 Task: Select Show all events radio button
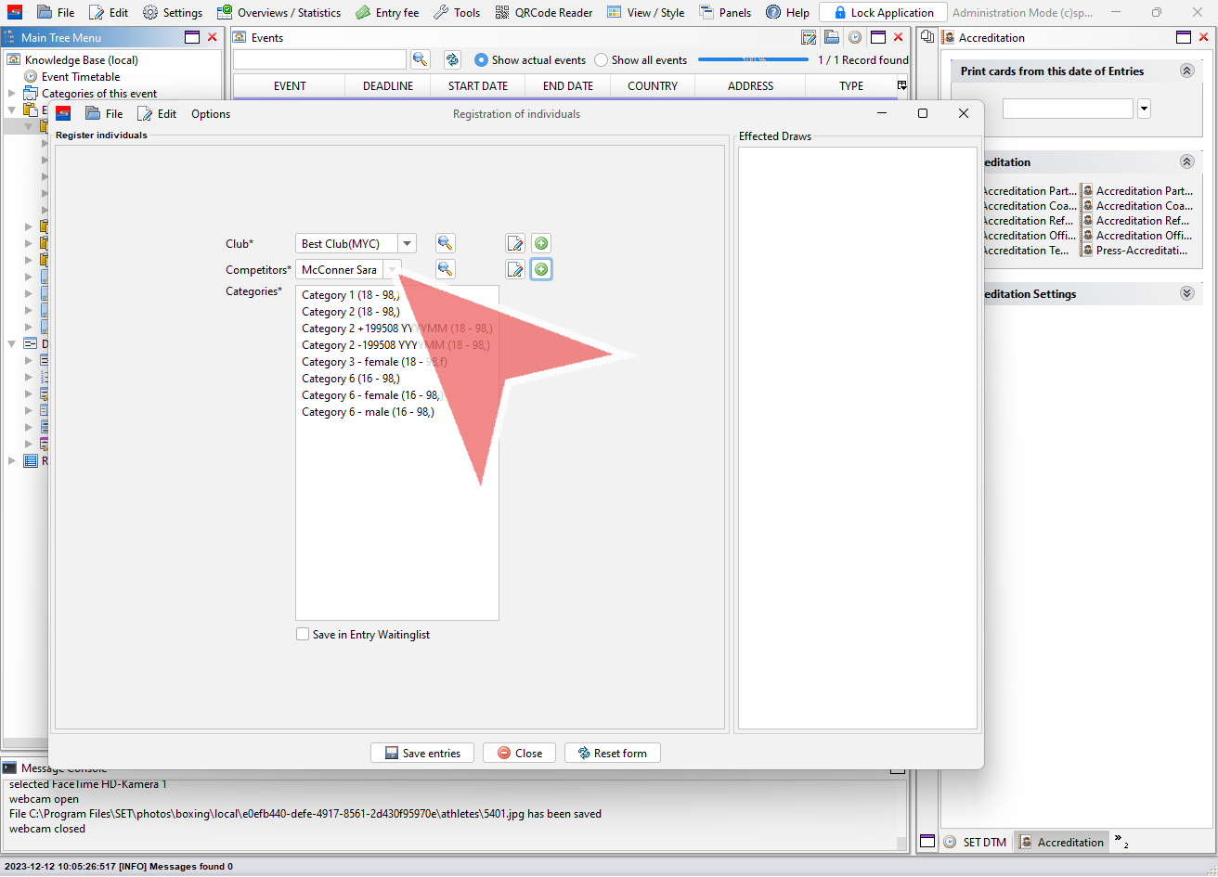point(602,60)
